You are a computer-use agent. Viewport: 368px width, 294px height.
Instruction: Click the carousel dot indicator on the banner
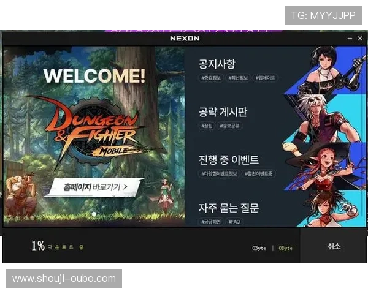coord(93,214)
